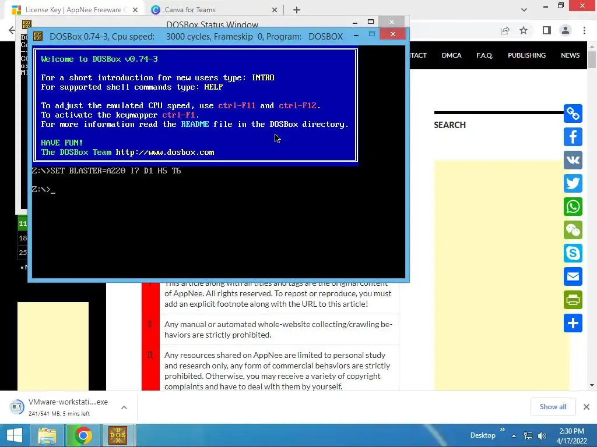Close the License Key AppNee tab

135,10
